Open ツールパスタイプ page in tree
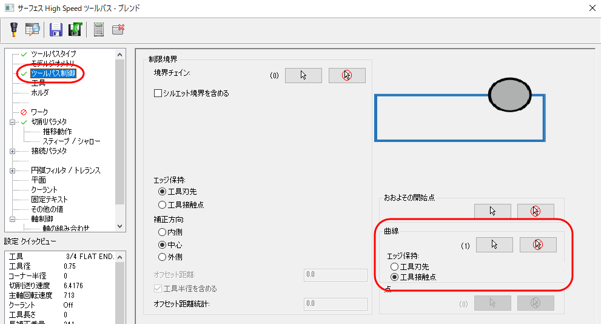Screen dimensions: 601x324 pyautogui.click(x=53, y=54)
